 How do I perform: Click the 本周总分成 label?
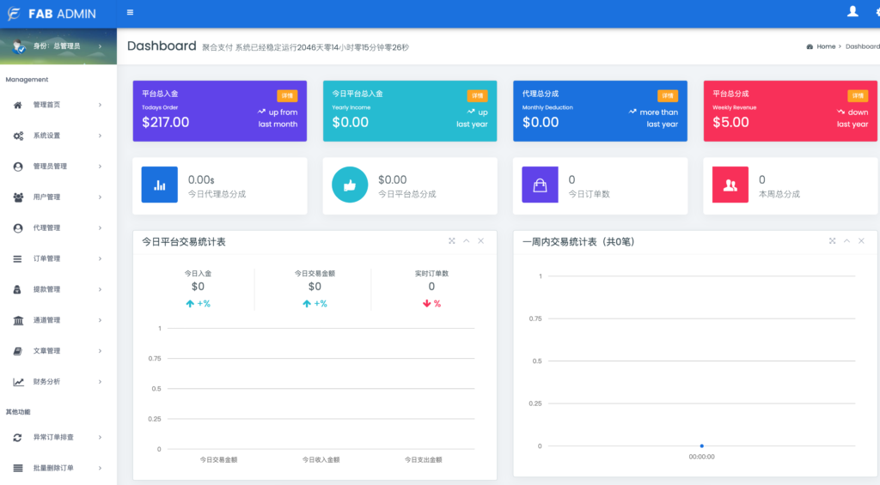(x=779, y=194)
